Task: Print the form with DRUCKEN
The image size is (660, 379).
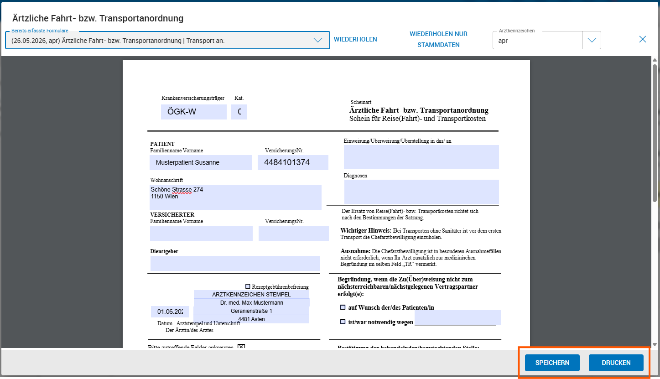Action: tap(616, 363)
